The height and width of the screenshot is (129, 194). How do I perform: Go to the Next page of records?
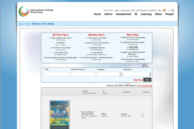pyautogui.click(x=146, y=85)
